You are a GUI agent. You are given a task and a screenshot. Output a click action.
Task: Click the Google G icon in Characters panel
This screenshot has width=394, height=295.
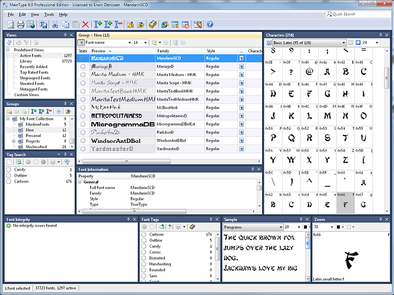269,42
